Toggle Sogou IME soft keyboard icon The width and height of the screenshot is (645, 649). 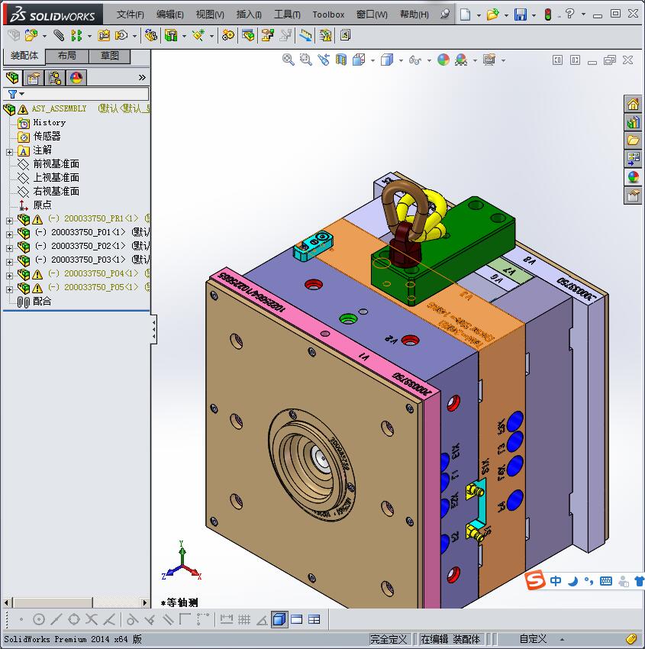pyautogui.click(x=606, y=581)
